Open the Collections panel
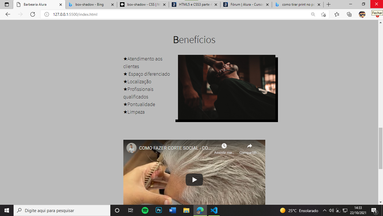 pos(349,14)
